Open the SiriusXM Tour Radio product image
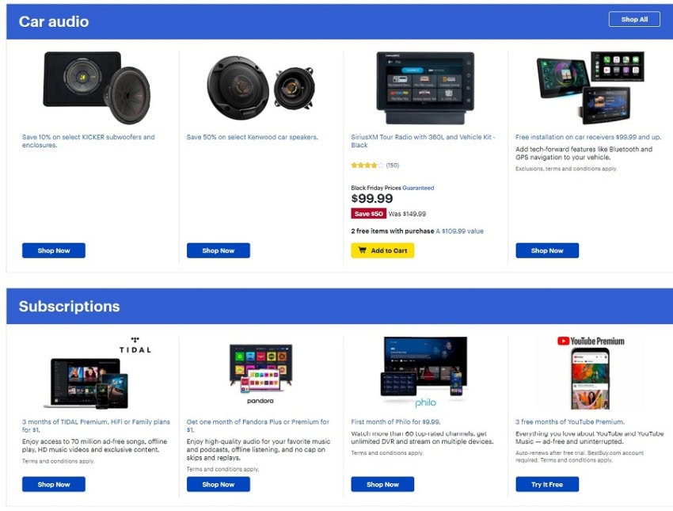The image size is (673, 511). [x=425, y=88]
